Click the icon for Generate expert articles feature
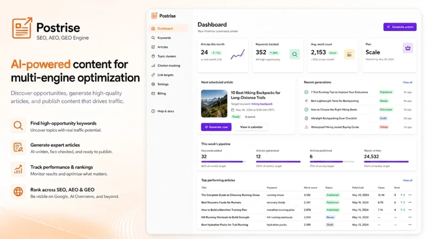Image resolution: width=426 pixels, height=239 pixels. pos(18,148)
